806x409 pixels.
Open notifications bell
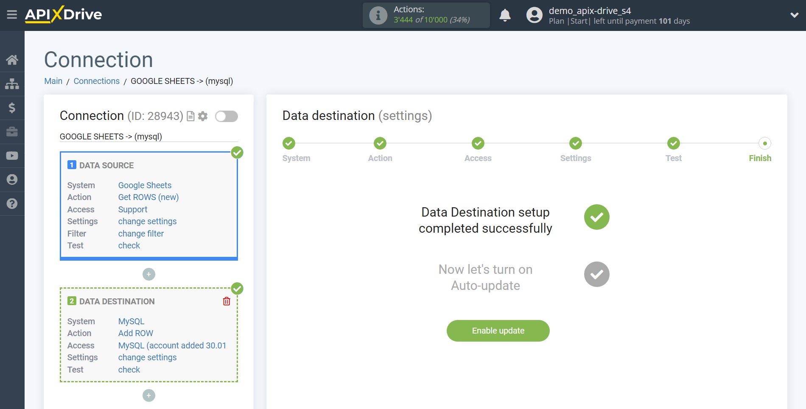click(x=505, y=15)
